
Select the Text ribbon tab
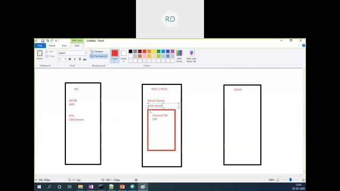point(77,46)
